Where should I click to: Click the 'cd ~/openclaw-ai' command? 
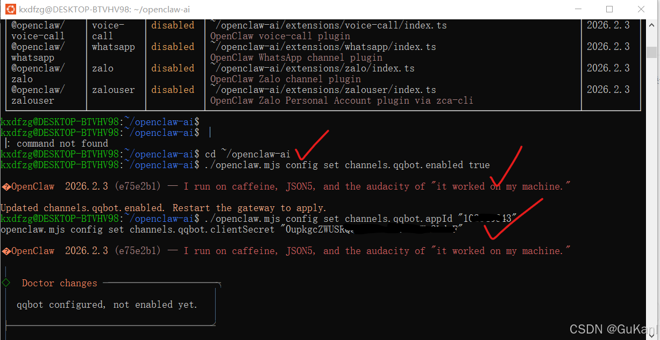tap(248, 154)
